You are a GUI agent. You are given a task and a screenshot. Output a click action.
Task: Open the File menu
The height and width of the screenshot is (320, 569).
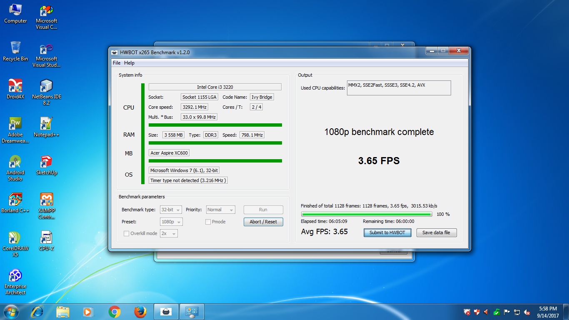(117, 63)
